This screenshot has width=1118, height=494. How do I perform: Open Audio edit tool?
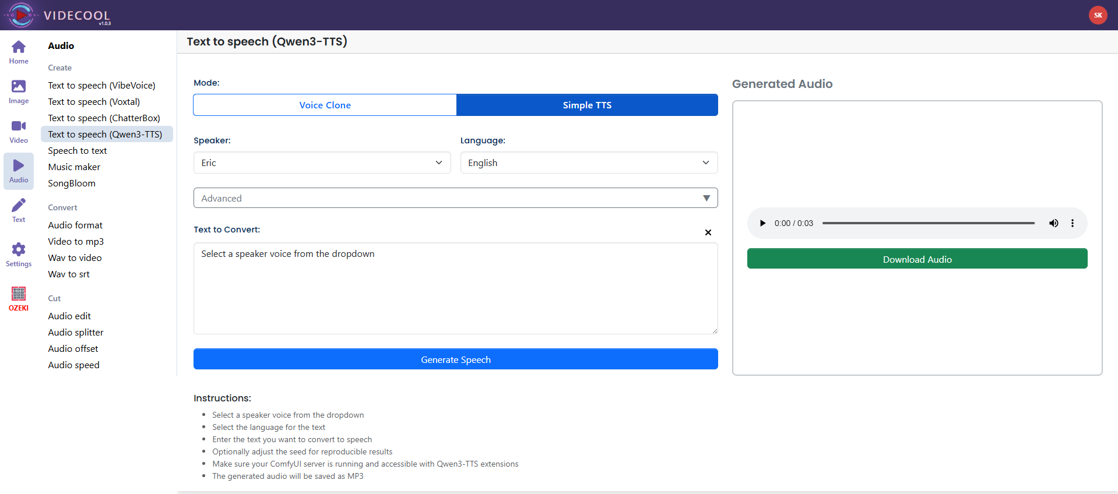coord(69,316)
